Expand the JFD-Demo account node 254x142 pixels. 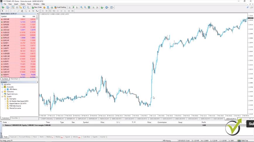[5, 89]
